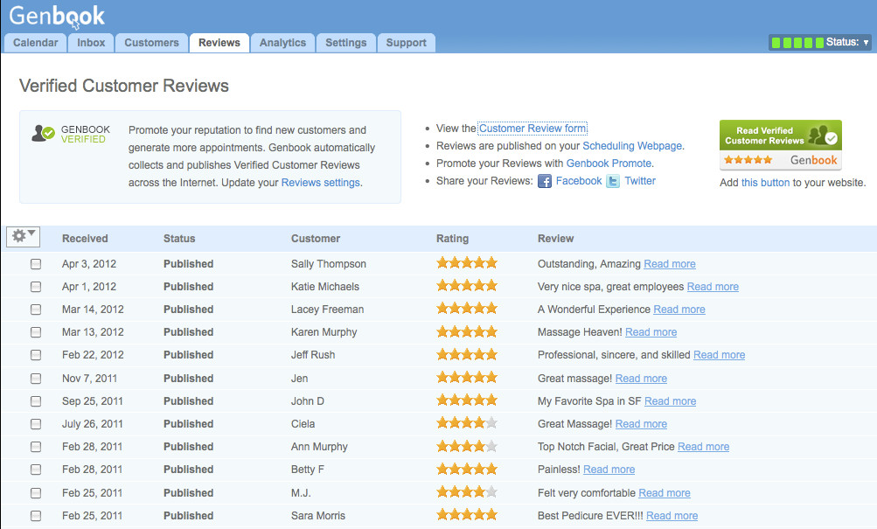Share reviews via the Facebook icon
The width and height of the screenshot is (877, 529).
coord(545,181)
